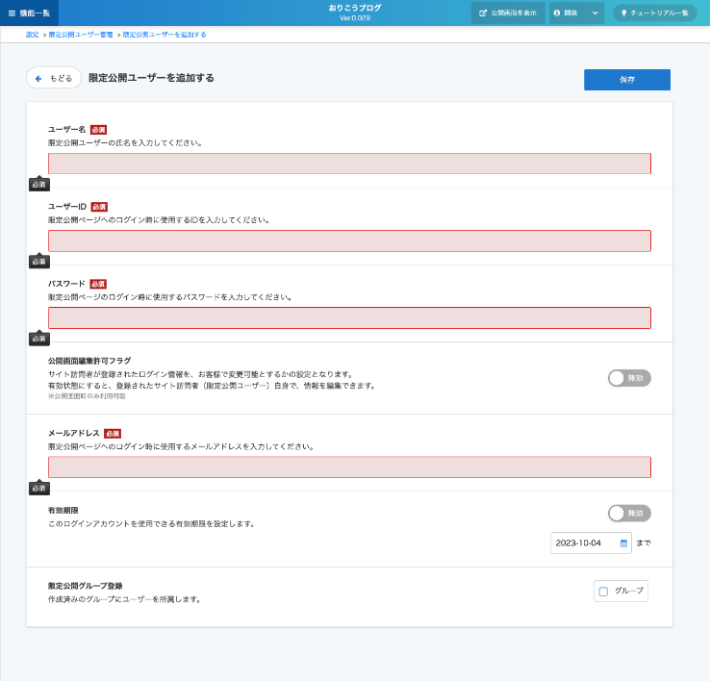Expand the chevron next to 開発

tap(595, 13)
